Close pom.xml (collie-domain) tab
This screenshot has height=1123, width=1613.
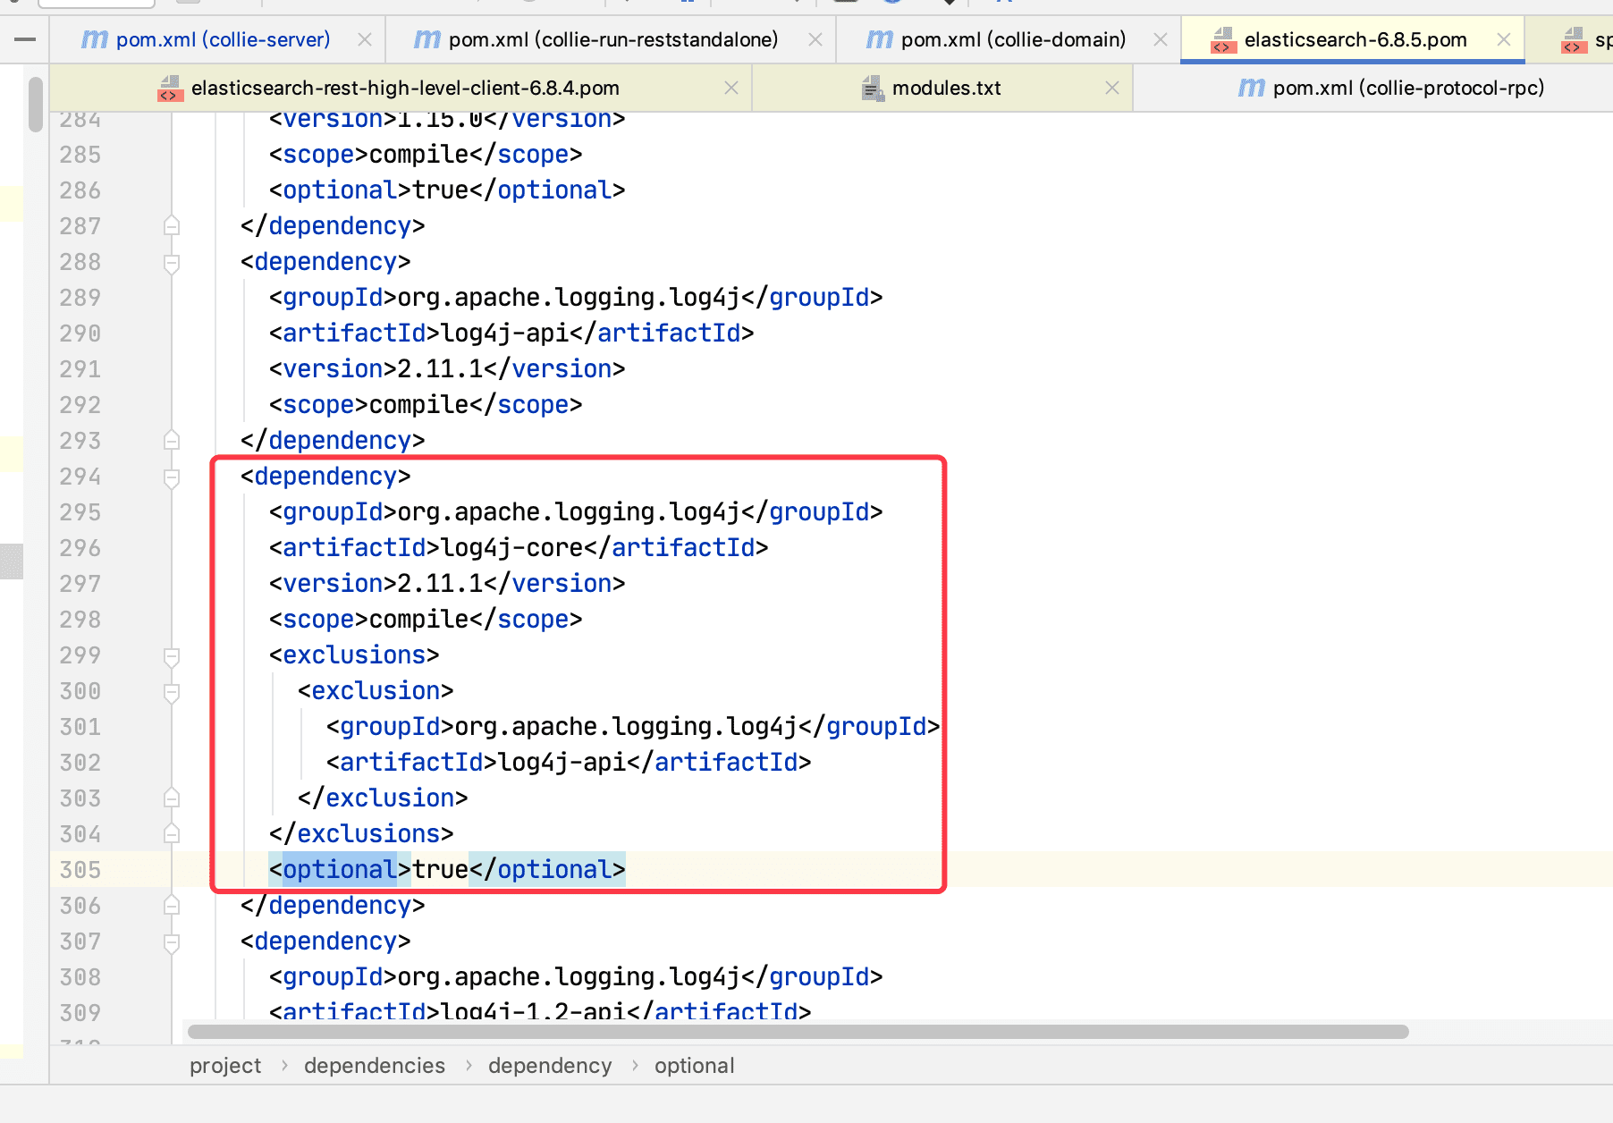point(1161,39)
